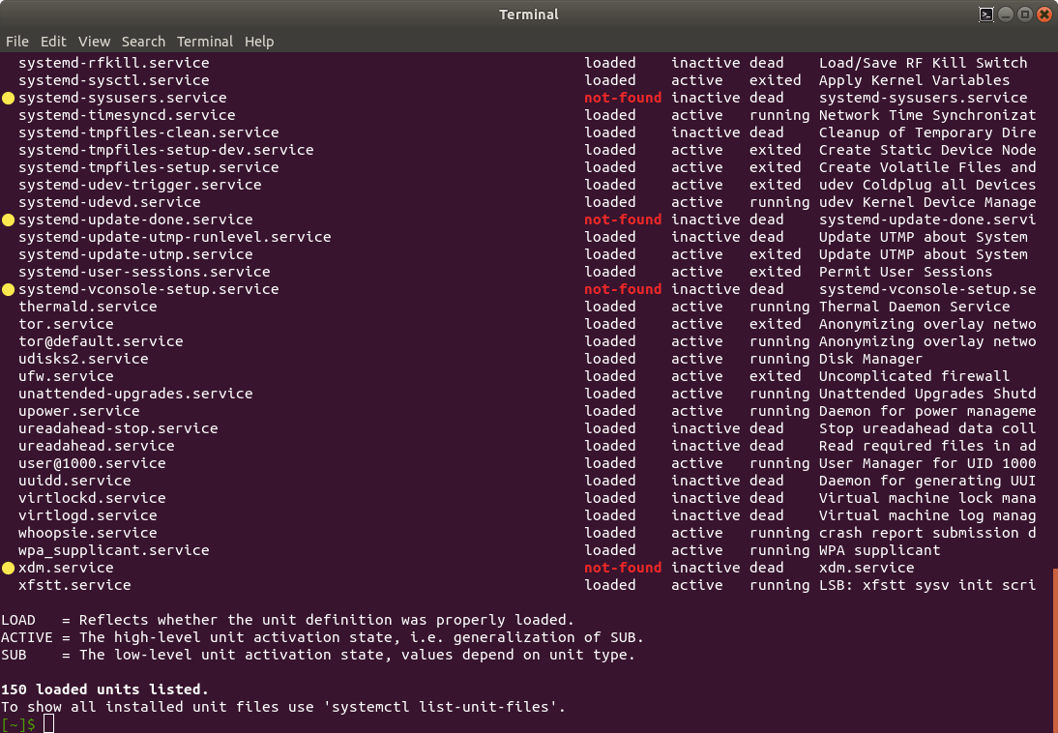
Task: Open the Search menu
Action: (x=143, y=42)
